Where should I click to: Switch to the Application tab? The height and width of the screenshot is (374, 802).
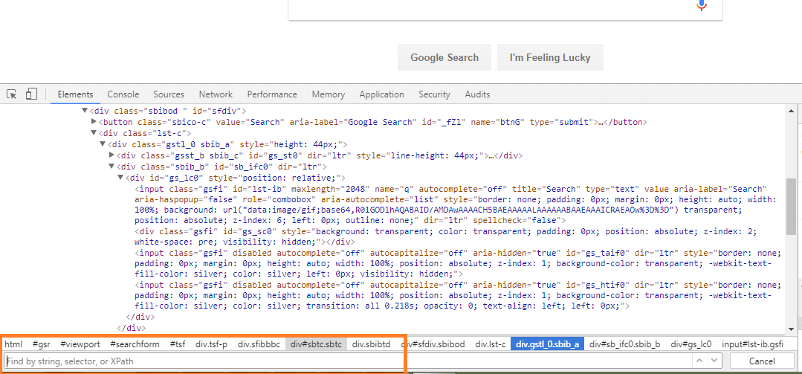point(381,94)
